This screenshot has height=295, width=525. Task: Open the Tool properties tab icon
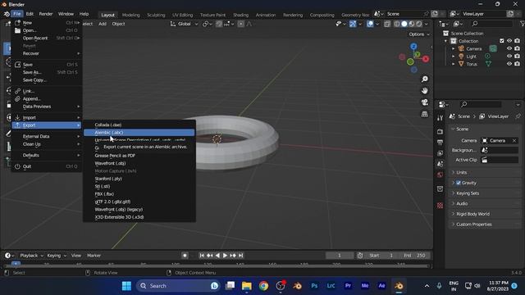pyautogui.click(x=440, y=118)
